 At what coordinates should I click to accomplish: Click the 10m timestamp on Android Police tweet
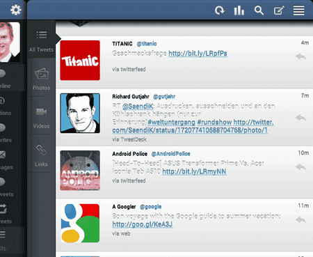(303, 153)
